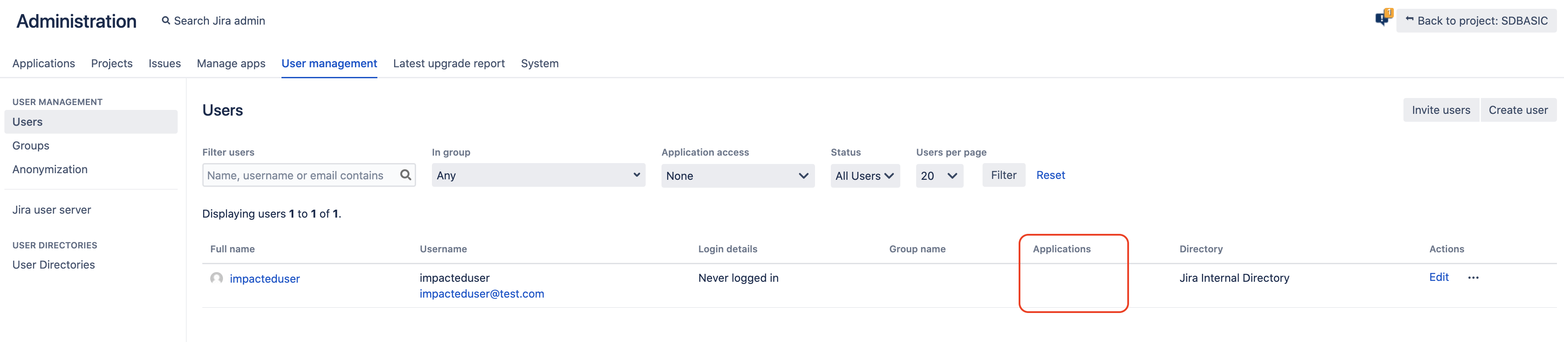Open Groups in the sidebar

31,146
